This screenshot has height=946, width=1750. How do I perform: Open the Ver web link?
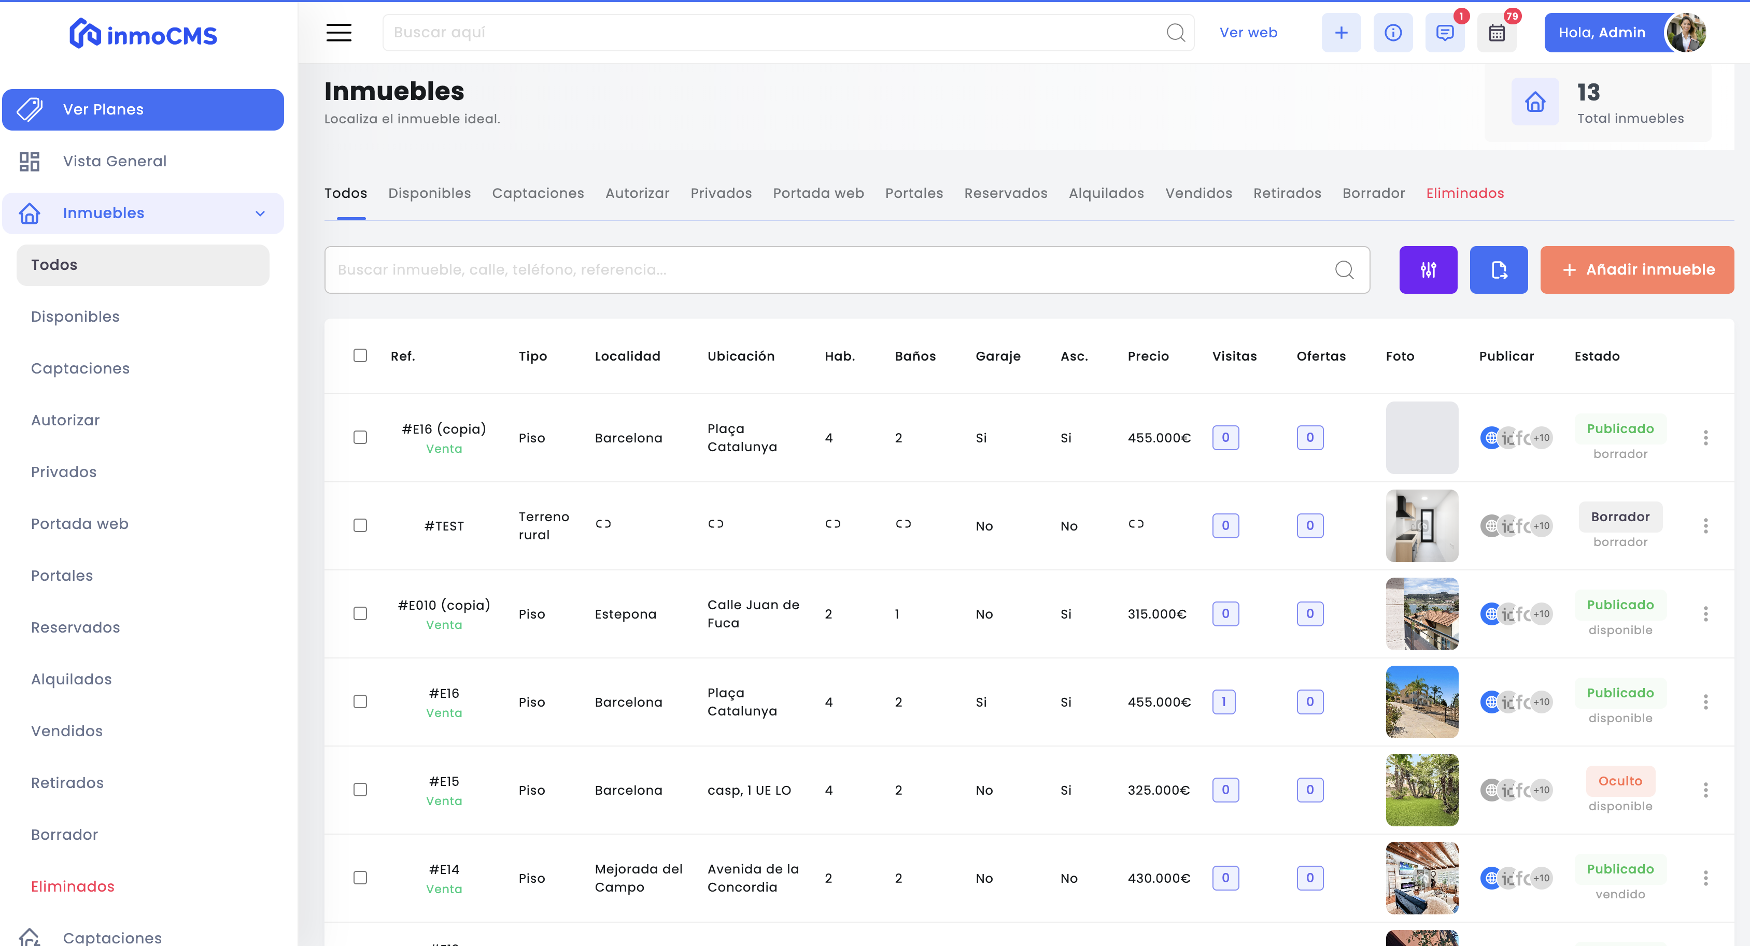coord(1248,33)
